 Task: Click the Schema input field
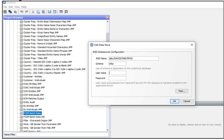tap(117, 64)
